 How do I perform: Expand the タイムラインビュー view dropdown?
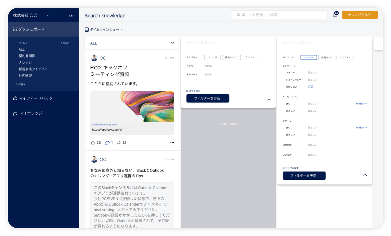[x=104, y=30]
